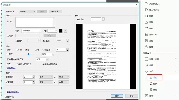Click the 提取 (extract pages) icon

point(146,22)
